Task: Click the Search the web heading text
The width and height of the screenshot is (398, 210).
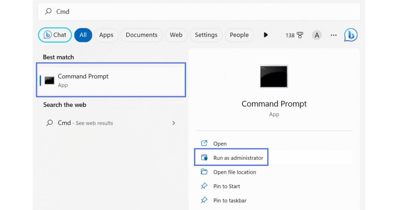Action: 65,105
